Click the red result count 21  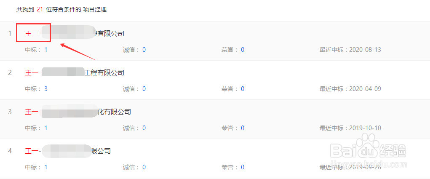click(x=40, y=10)
